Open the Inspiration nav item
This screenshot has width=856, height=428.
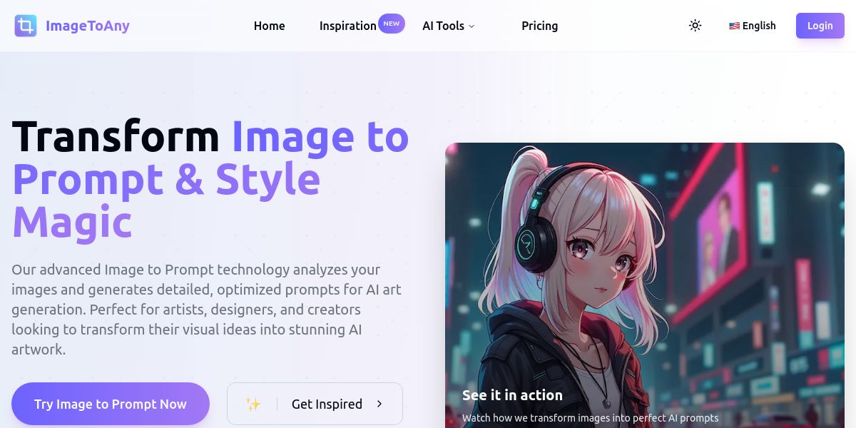[348, 26]
